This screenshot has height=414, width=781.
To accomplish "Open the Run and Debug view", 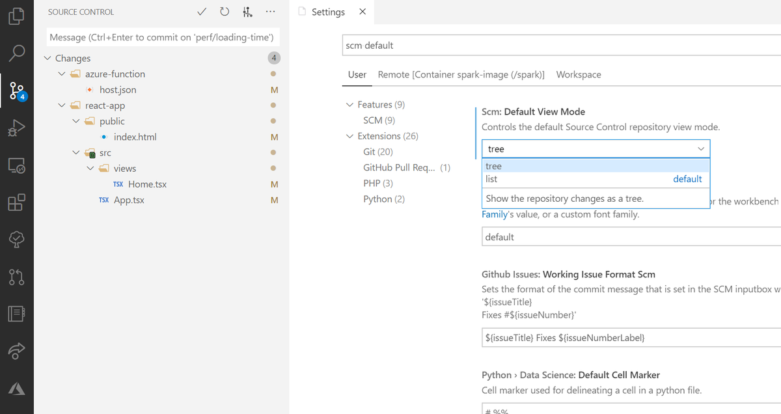I will [x=17, y=128].
